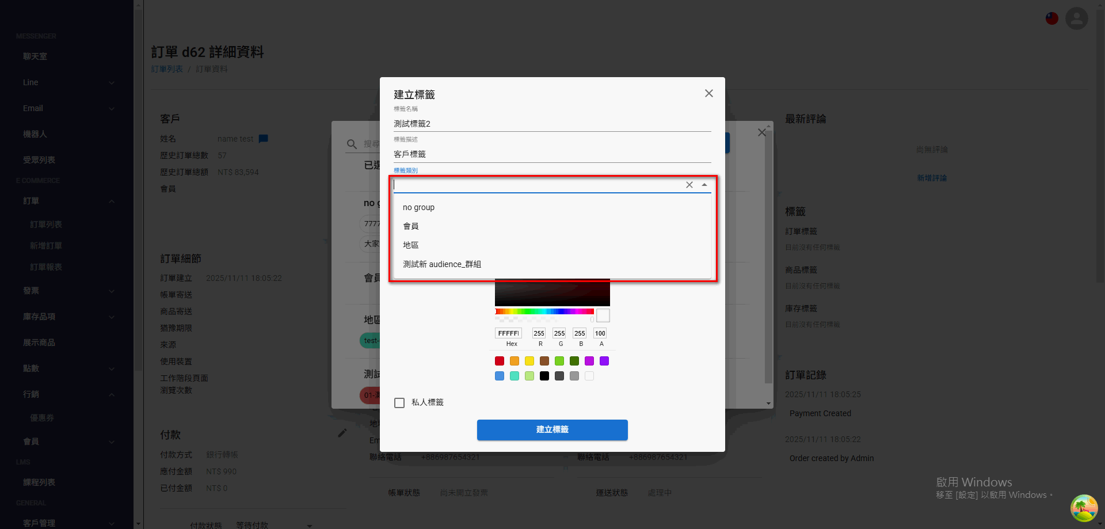Open 優惠券 in the sidebar
The width and height of the screenshot is (1105, 529).
(x=42, y=418)
